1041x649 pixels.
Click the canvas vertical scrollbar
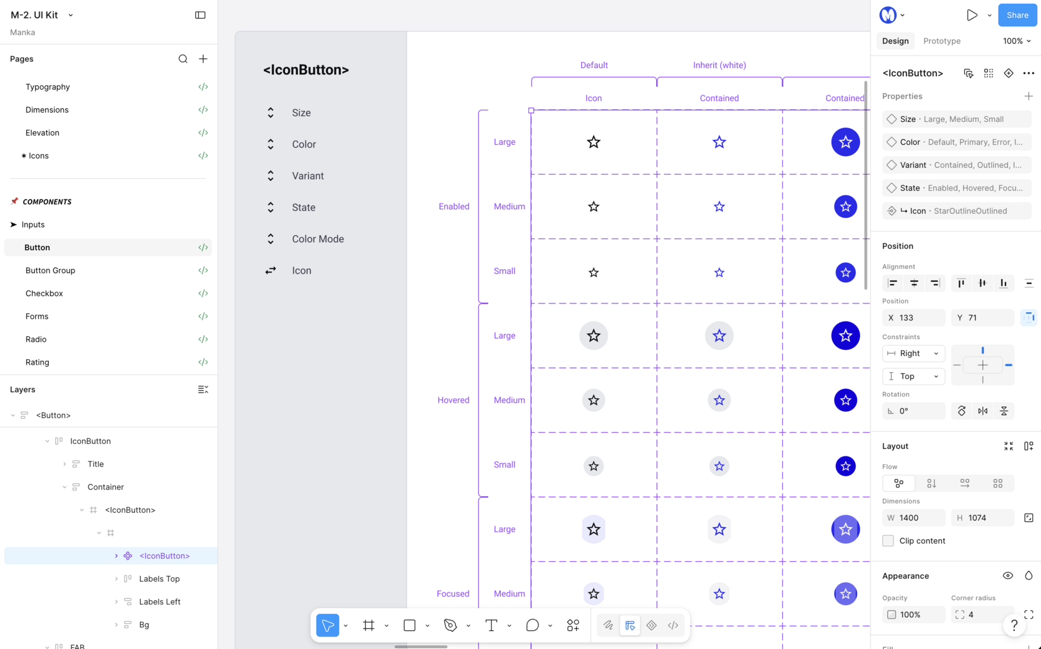pos(866,185)
